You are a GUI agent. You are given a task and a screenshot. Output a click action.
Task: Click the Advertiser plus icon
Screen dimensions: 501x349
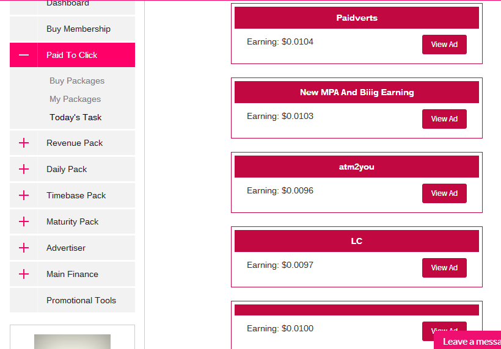pos(24,248)
